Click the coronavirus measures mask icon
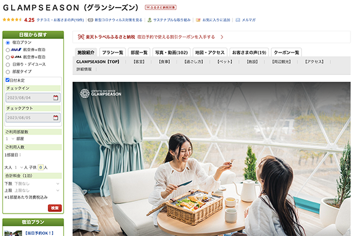The image size is (354, 236). coord(90,20)
